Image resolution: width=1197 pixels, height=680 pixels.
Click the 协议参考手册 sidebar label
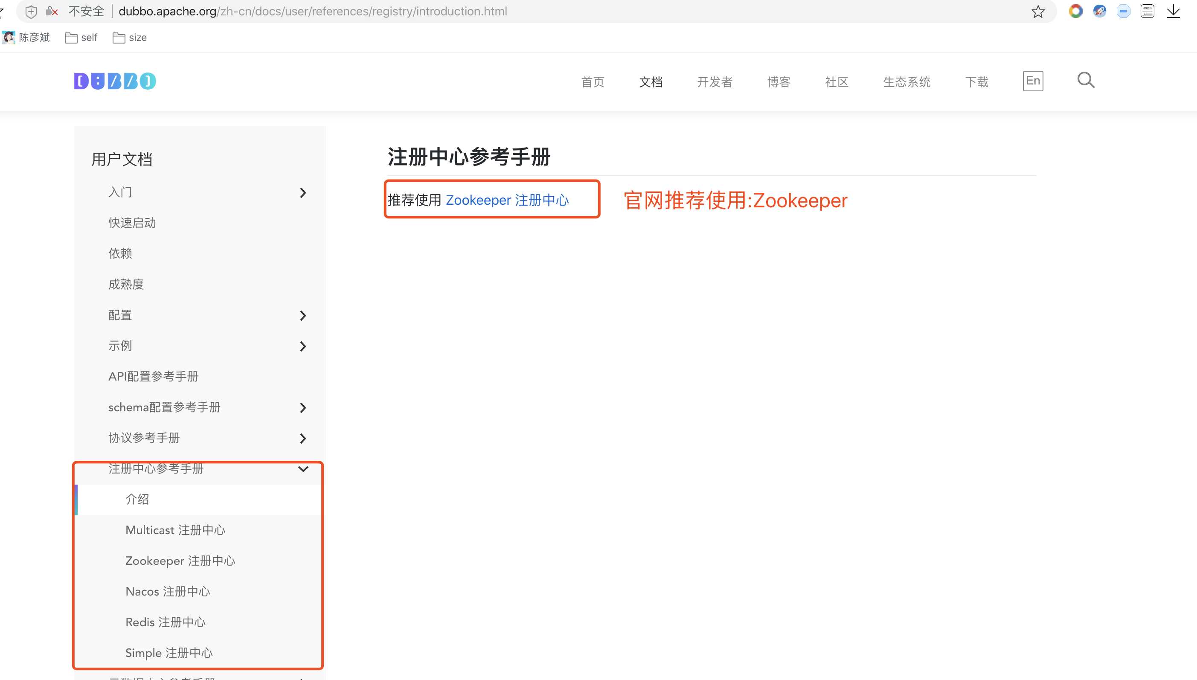tap(144, 438)
